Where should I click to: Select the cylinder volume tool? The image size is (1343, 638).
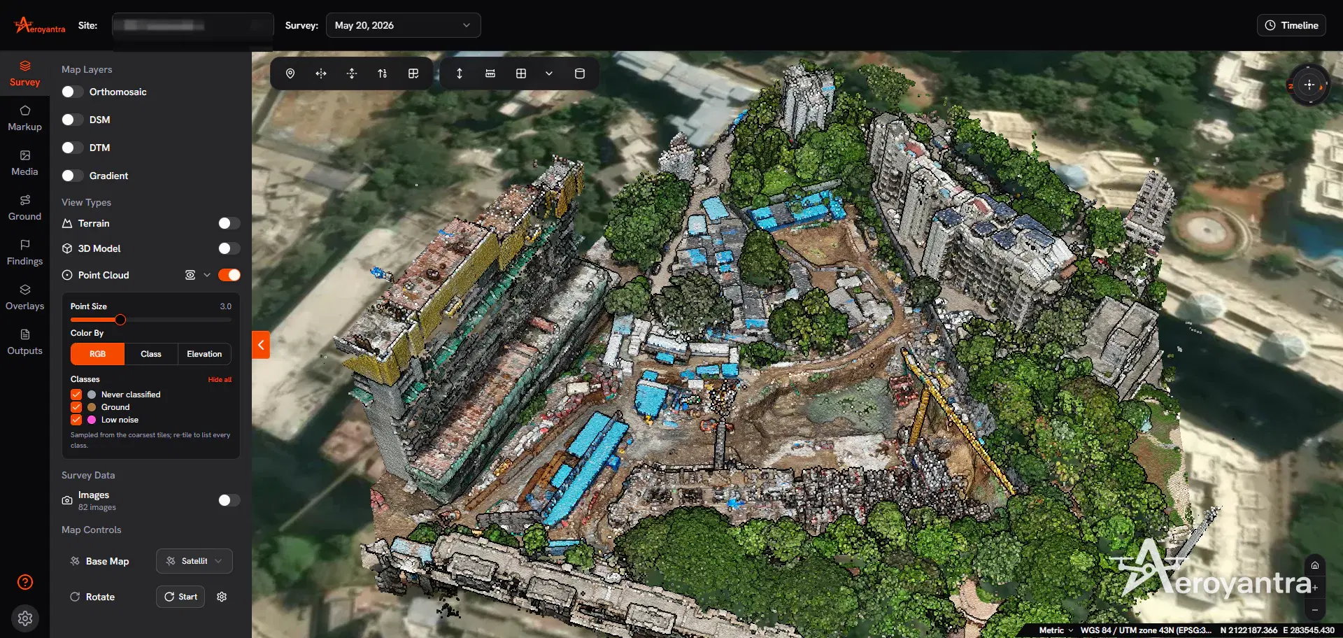580,73
